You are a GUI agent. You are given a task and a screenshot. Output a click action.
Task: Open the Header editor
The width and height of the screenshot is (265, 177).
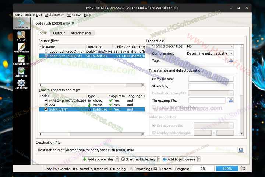[21, 48]
